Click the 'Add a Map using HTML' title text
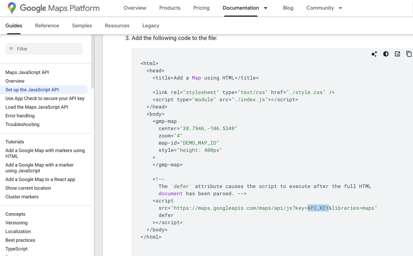 204,78
